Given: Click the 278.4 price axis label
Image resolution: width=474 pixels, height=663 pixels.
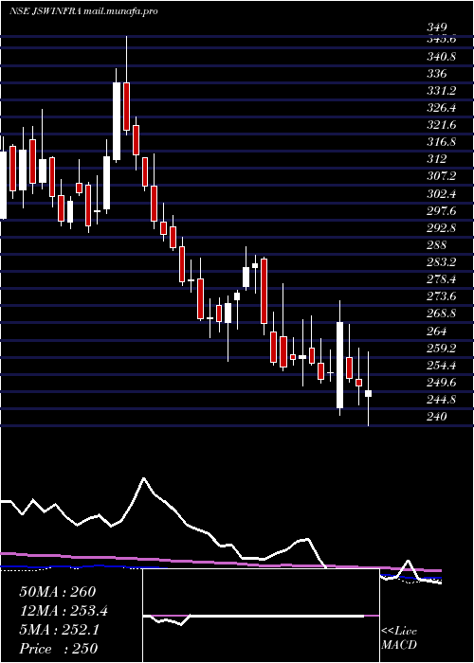Looking at the screenshot, I should (441, 279).
